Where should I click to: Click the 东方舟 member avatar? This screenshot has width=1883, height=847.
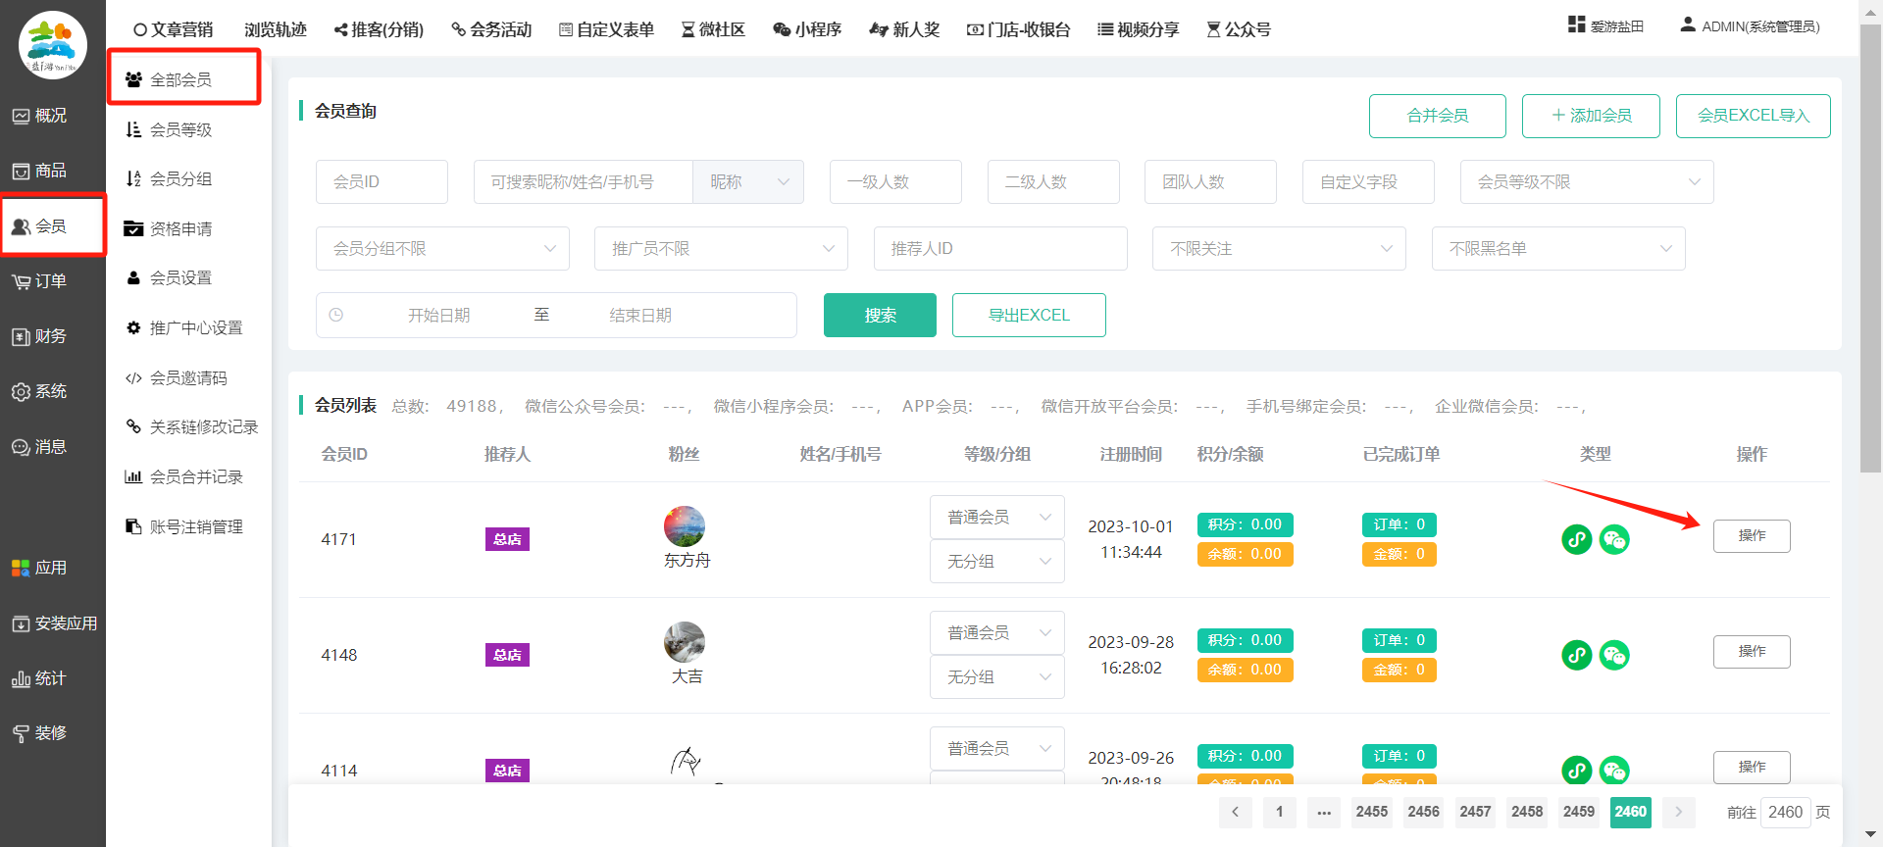685,526
